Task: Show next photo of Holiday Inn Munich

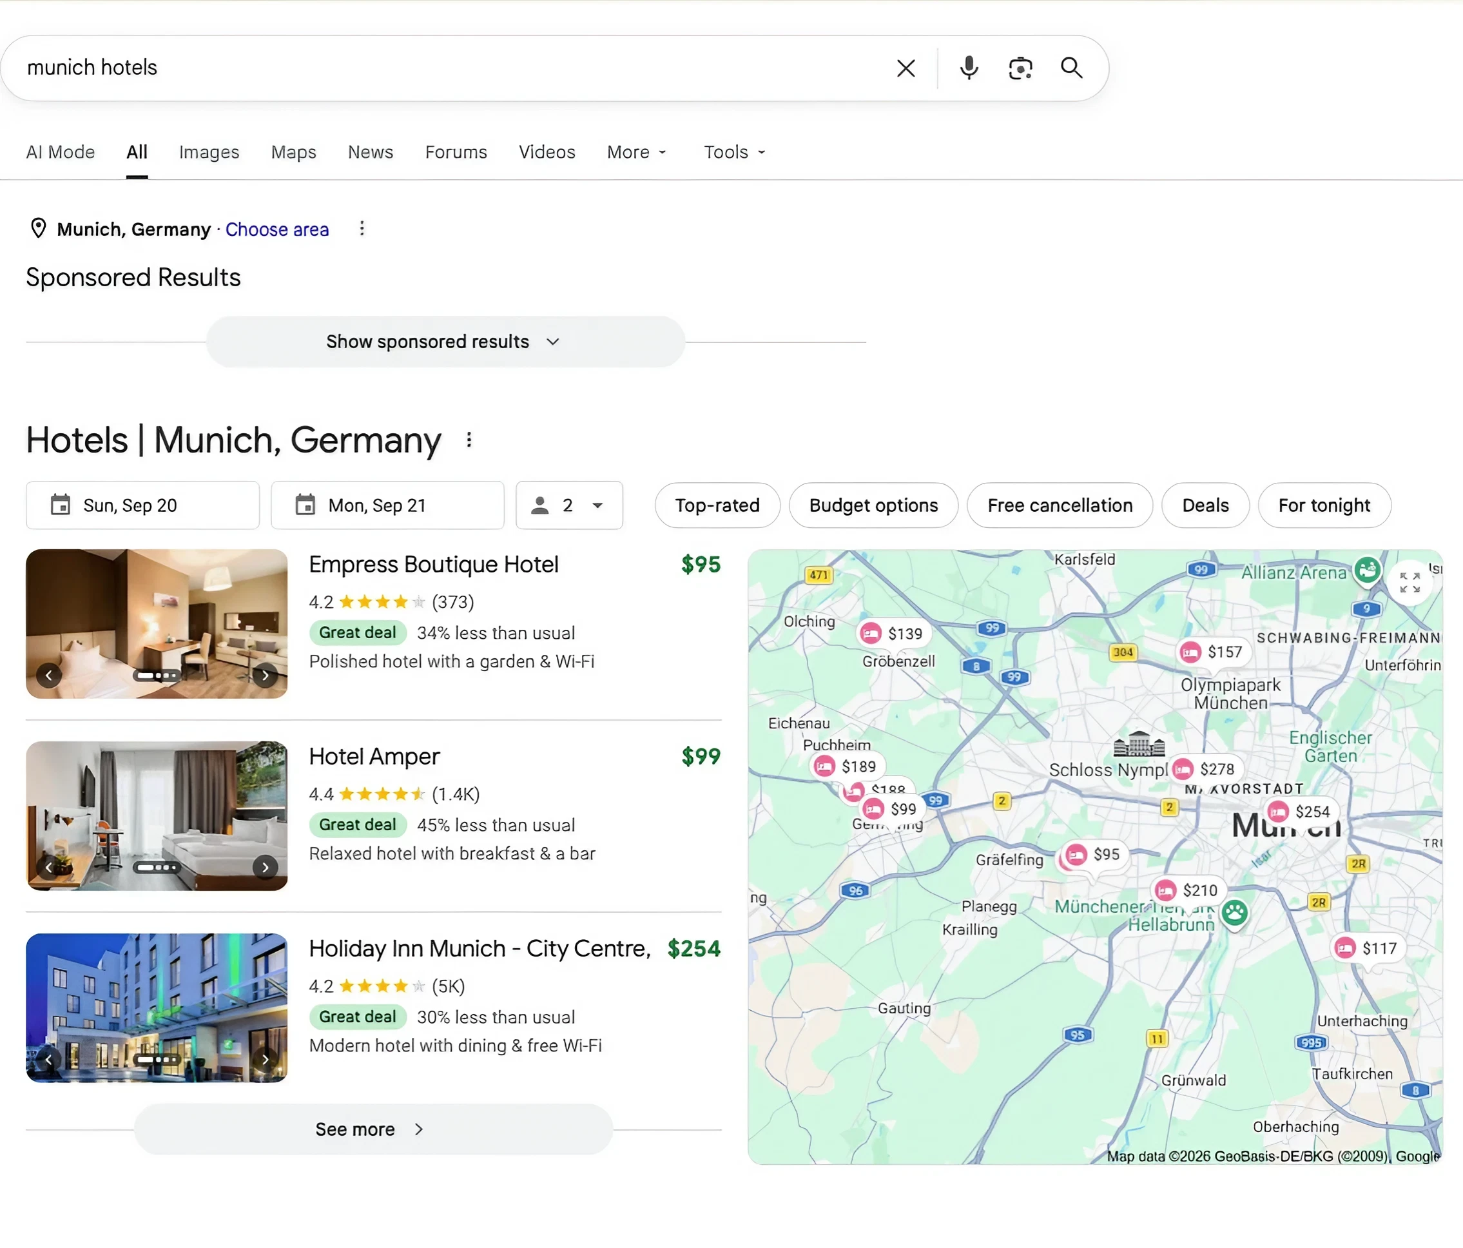Action: (x=265, y=1058)
